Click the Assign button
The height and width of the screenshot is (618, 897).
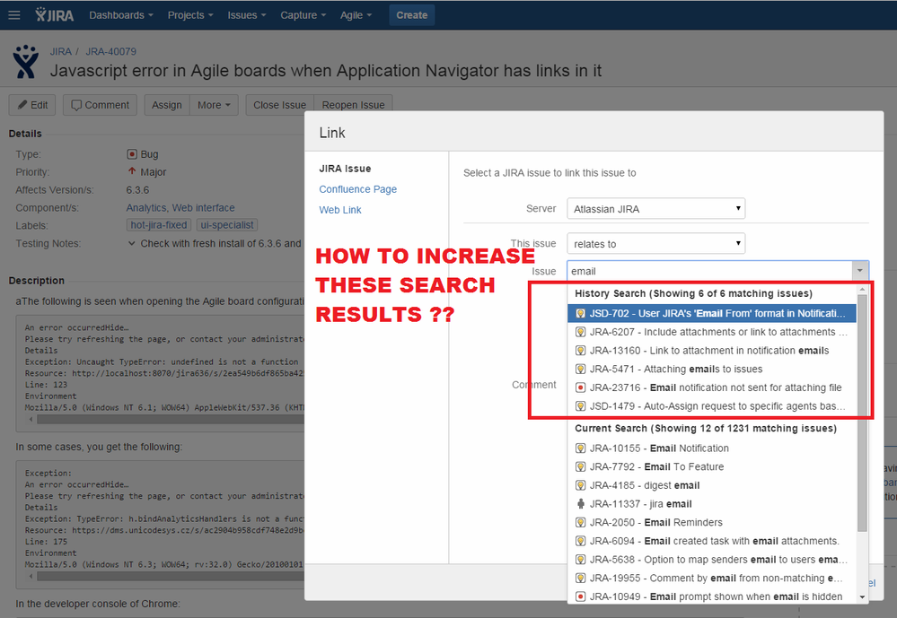pos(166,105)
